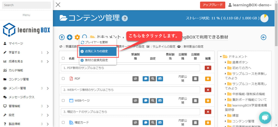Delete section 1 with the red X button
This screenshot has height=127, width=278.
pos(208,68)
